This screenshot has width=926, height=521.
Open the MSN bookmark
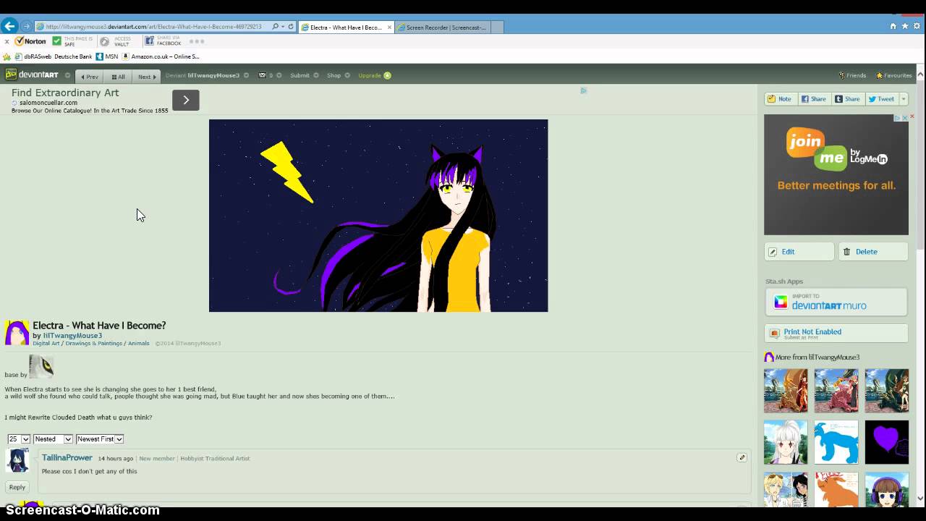pyautogui.click(x=107, y=56)
